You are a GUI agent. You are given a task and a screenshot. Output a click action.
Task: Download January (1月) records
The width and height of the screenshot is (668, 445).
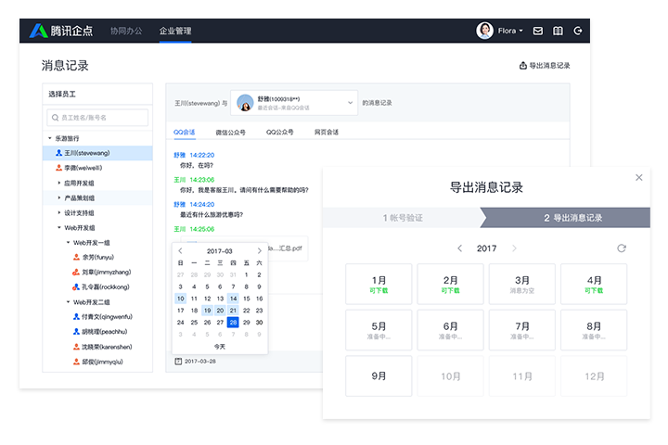[x=379, y=284]
